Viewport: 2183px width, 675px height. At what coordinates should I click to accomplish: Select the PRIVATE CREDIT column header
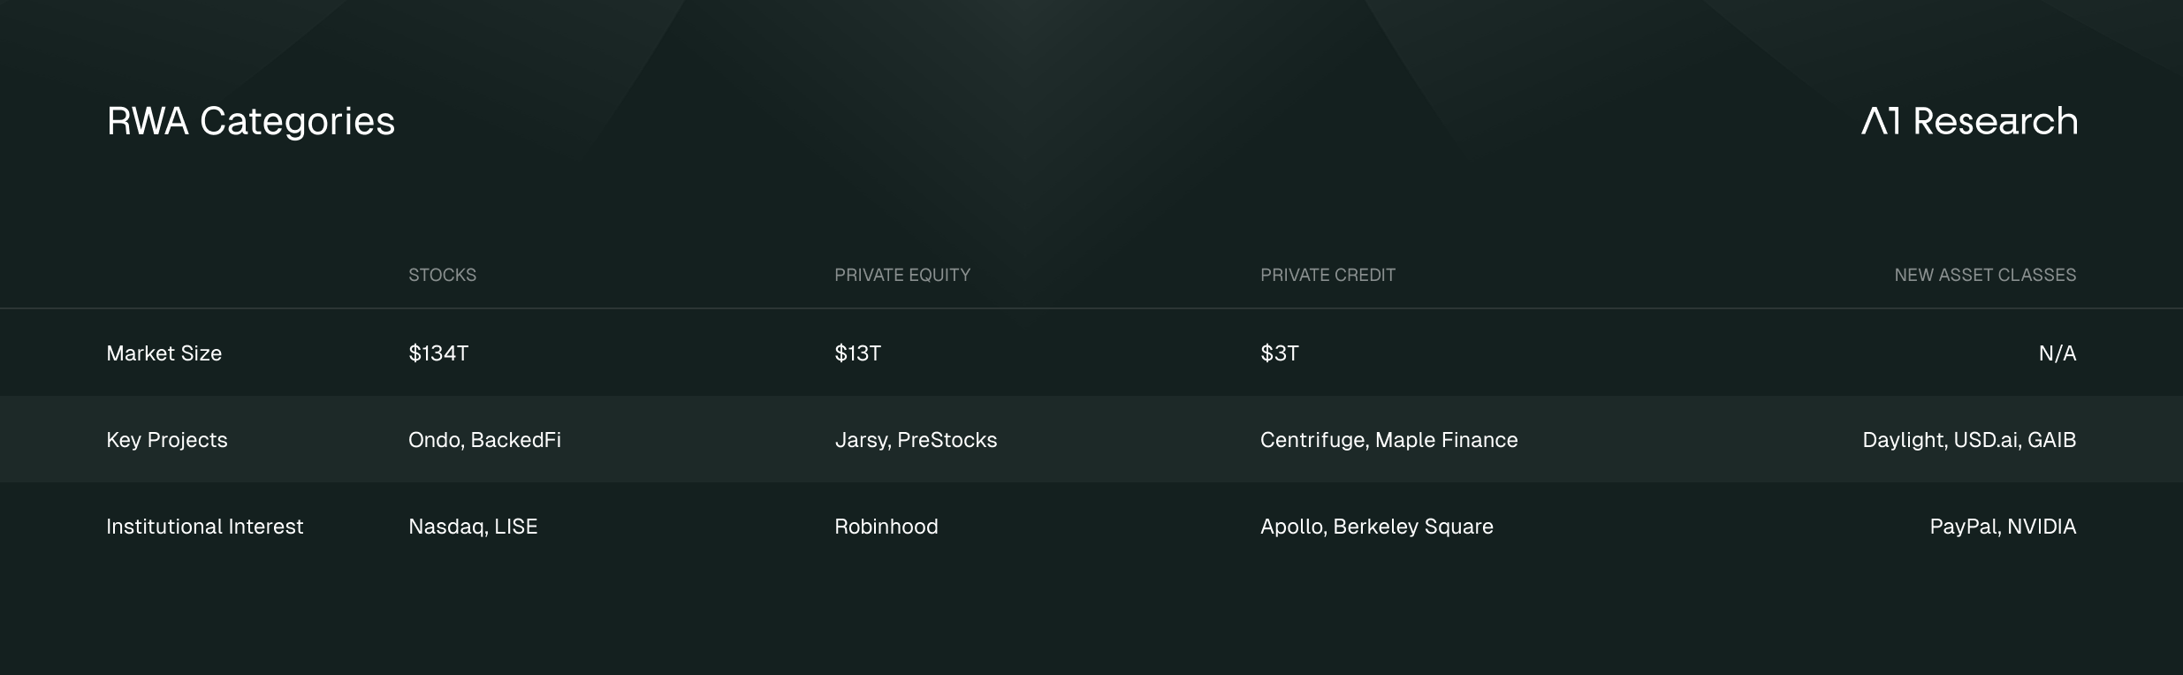1327,275
